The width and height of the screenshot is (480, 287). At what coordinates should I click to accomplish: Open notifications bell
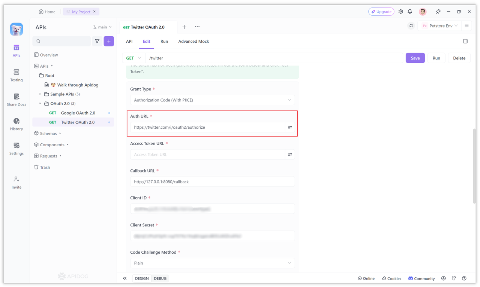click(410, 12)
